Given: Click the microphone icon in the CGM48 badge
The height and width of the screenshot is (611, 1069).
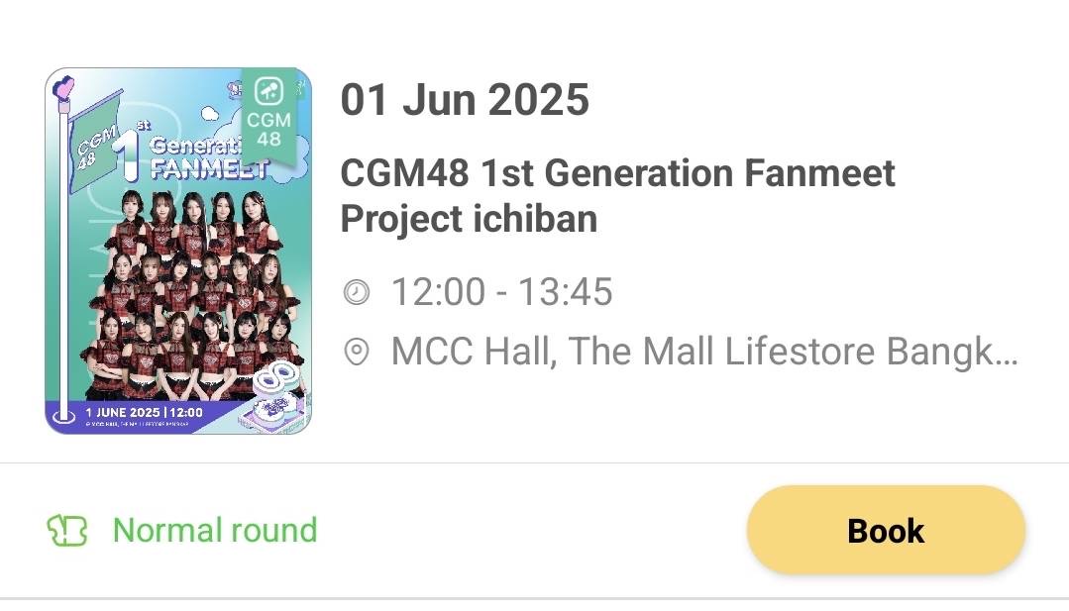Looking at the screenshot, I should pyautogui.click(x=268, y=90).
